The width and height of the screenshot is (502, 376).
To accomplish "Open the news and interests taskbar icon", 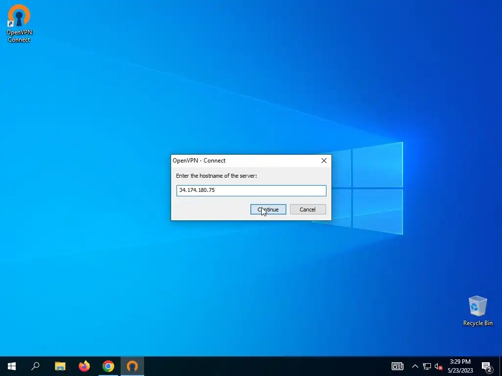I will point(397,366).
